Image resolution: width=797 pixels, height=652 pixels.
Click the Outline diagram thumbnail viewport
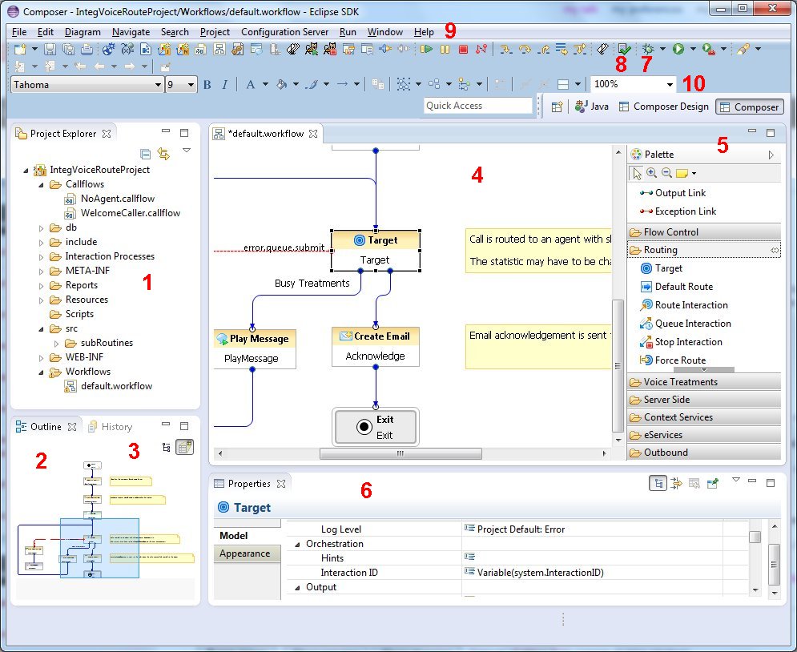99,548
